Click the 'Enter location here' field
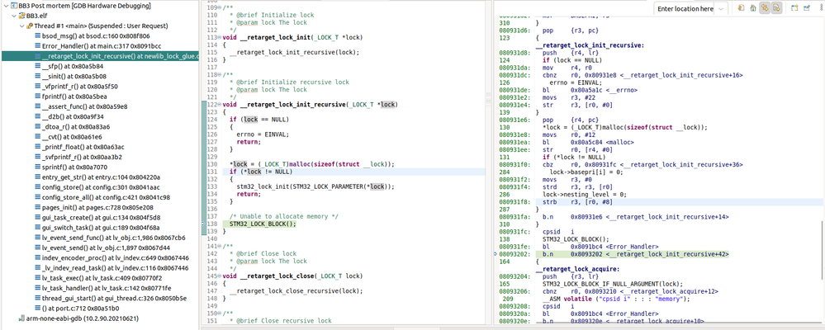Image resolution: width=825 pixels, height=330 pixels. click(x=685, y=8)
